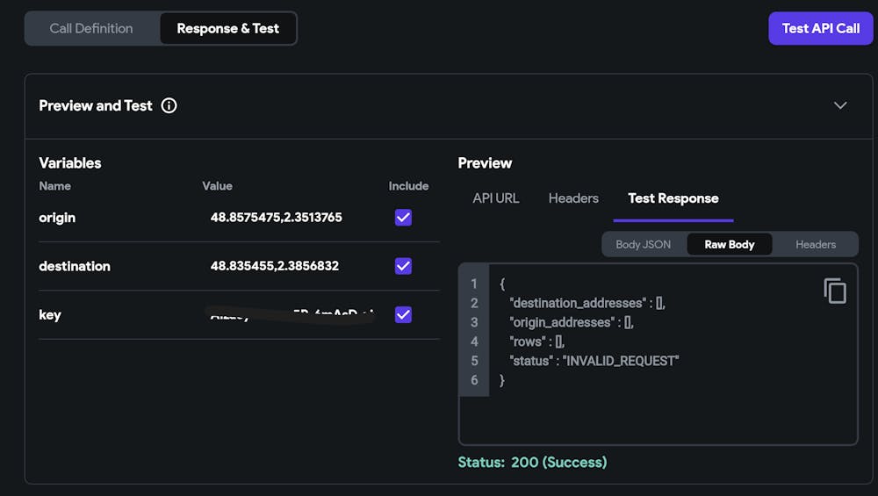Switch to the Call Definition tab
878x496 pixels.
[x=91, y=28]
